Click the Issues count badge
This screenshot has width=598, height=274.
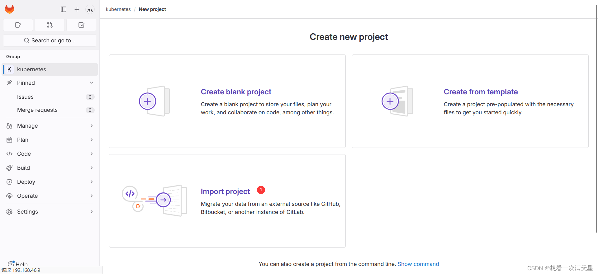click(x=90, y=97)
